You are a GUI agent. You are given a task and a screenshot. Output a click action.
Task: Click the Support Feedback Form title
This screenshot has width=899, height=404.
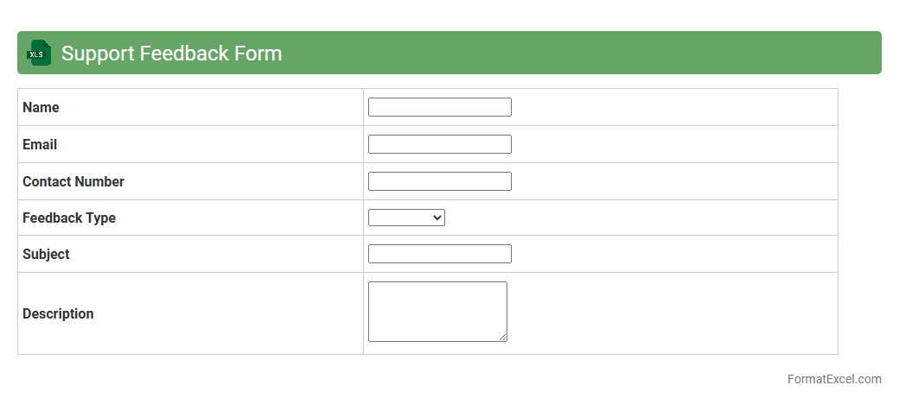click(171, 54)
